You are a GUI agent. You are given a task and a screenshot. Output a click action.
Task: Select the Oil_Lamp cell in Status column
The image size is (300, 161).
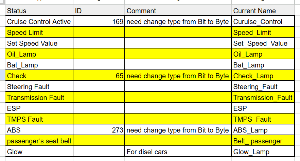click(39, 54)
